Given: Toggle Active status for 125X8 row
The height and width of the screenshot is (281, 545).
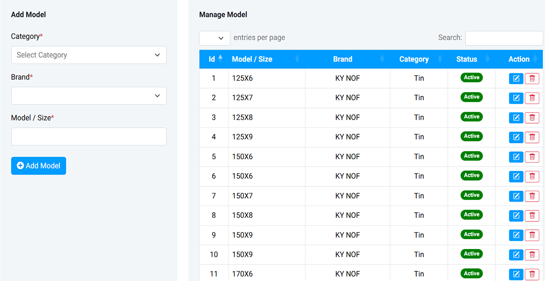Looking at the screenshot, I should click(472, 117).
